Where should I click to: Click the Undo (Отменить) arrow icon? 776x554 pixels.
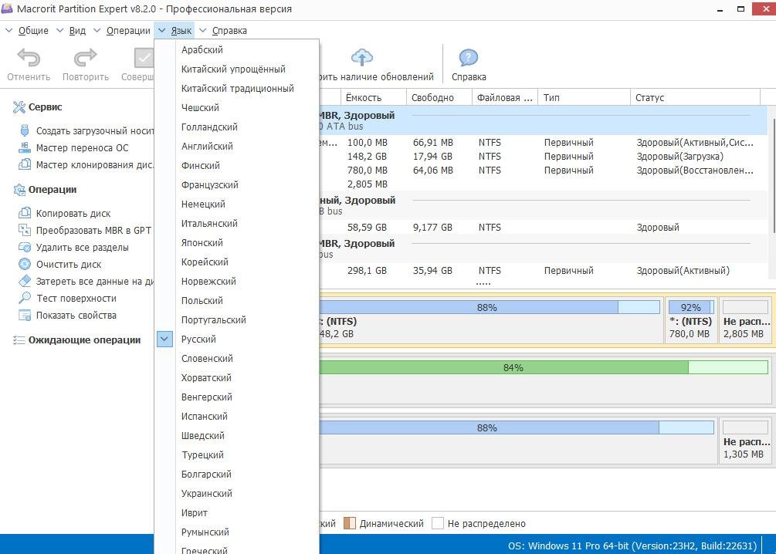(x=29, y=57)
